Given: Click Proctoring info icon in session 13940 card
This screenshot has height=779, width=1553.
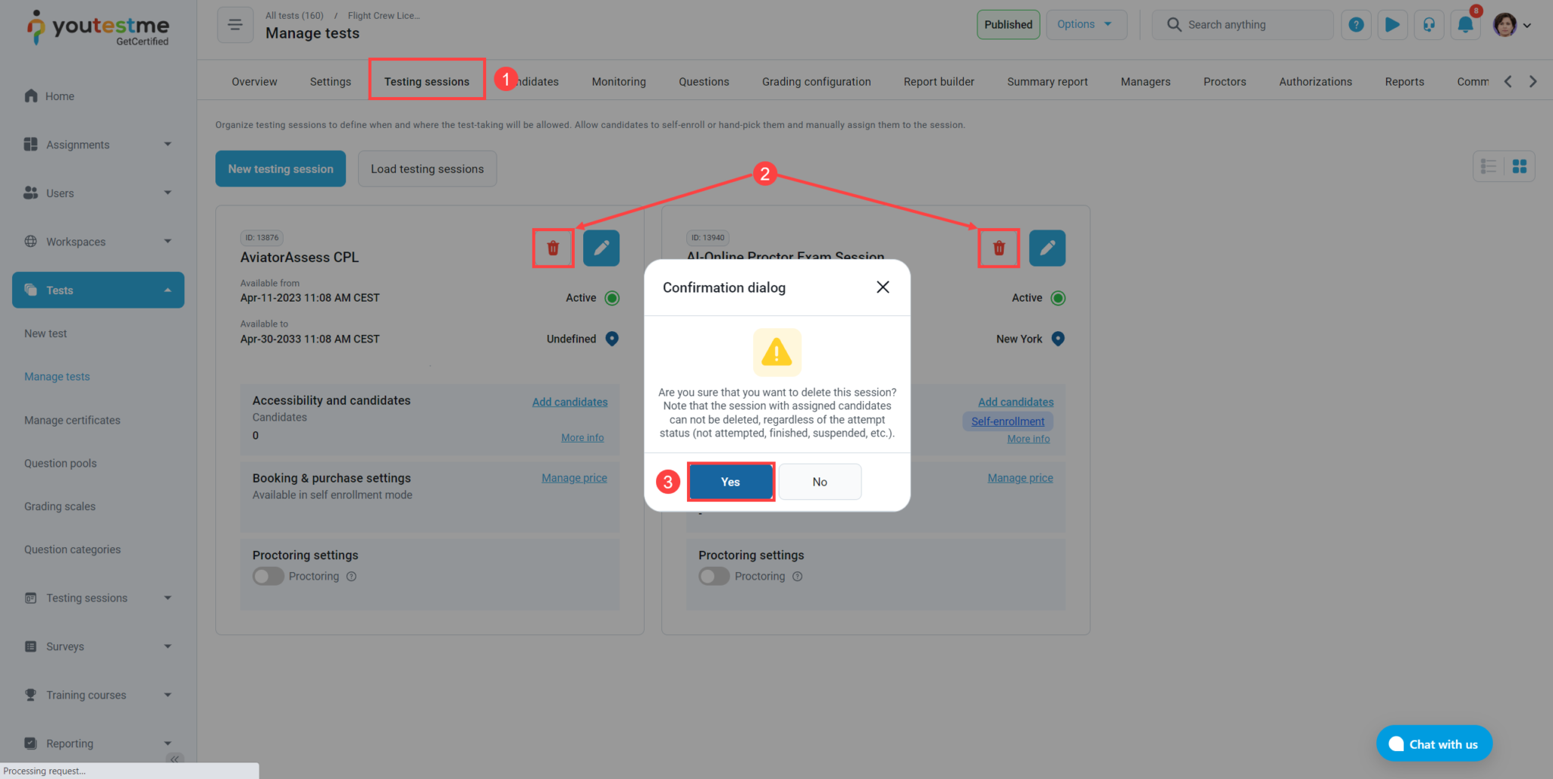Looking at the screenshot, I should pyautogui.click(x=798, y=577).
